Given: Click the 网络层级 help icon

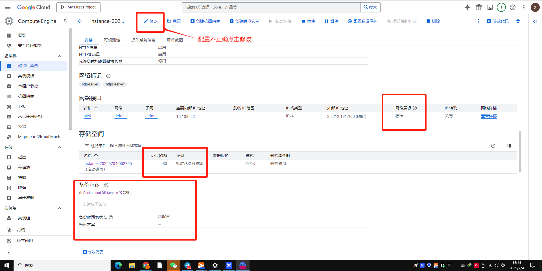Looking at the screenshot, I should tap(415, 108).
